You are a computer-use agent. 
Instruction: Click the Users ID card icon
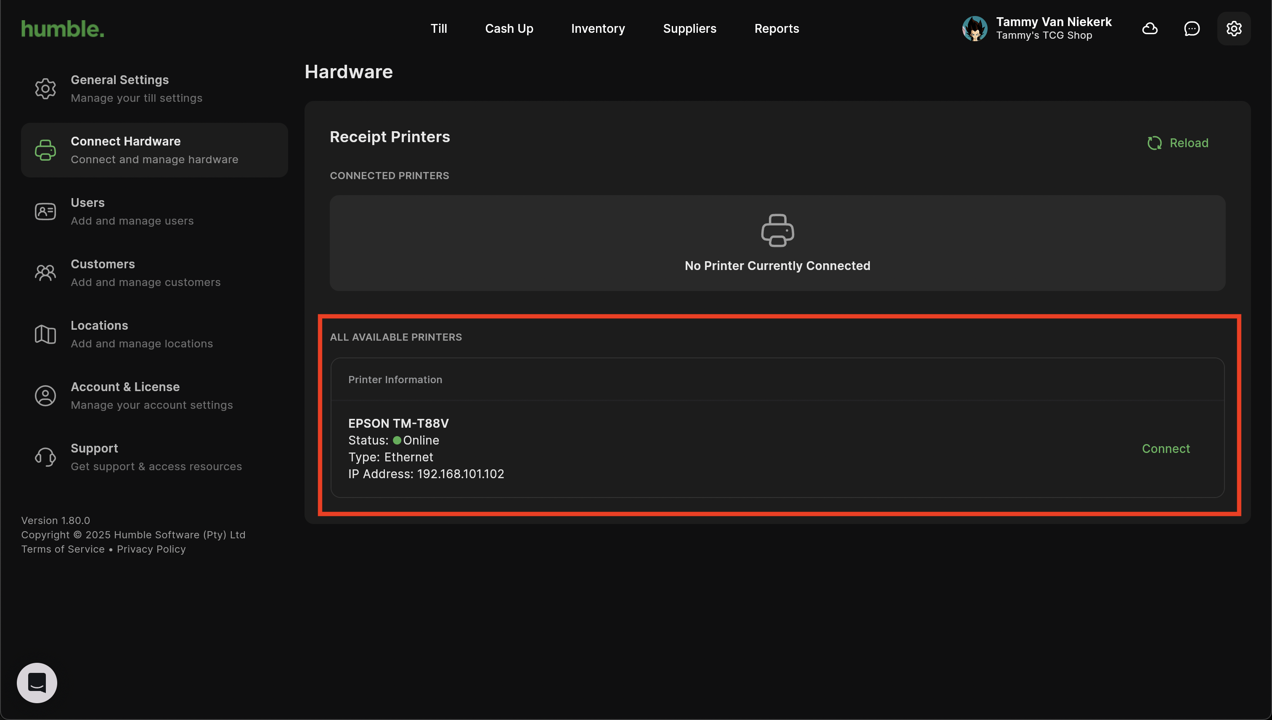click(x=45, y=212)
